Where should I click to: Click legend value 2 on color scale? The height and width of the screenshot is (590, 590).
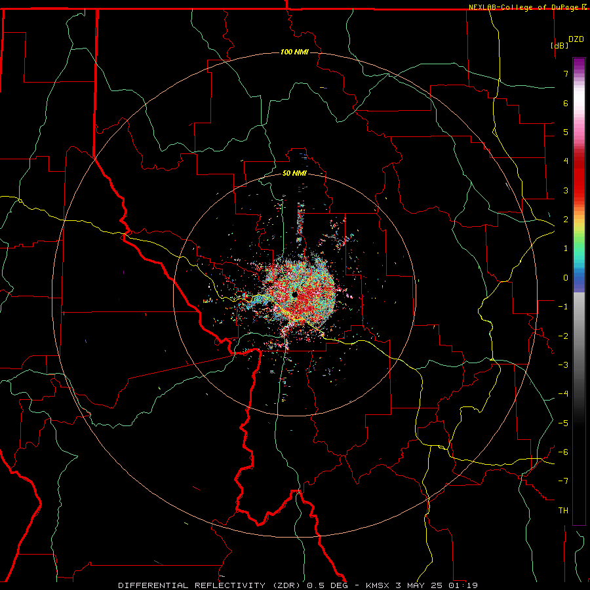pos(566,220)
